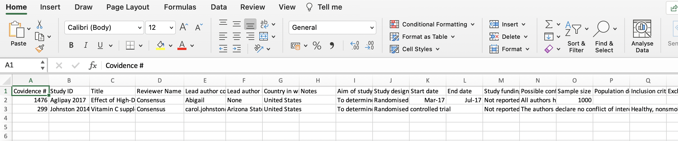678x141 pixels.
Task: Open the Page Layout tab
Action: pos(128,7)
